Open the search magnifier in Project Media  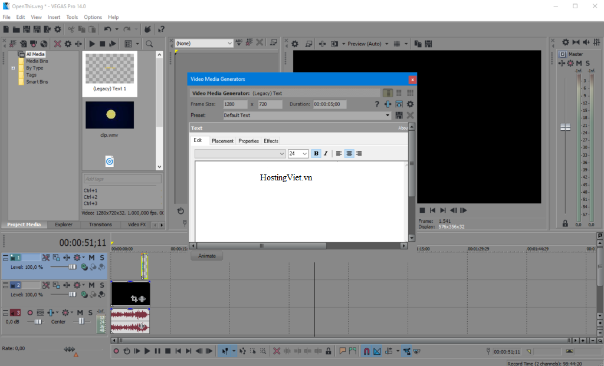[x=149, y=44]
